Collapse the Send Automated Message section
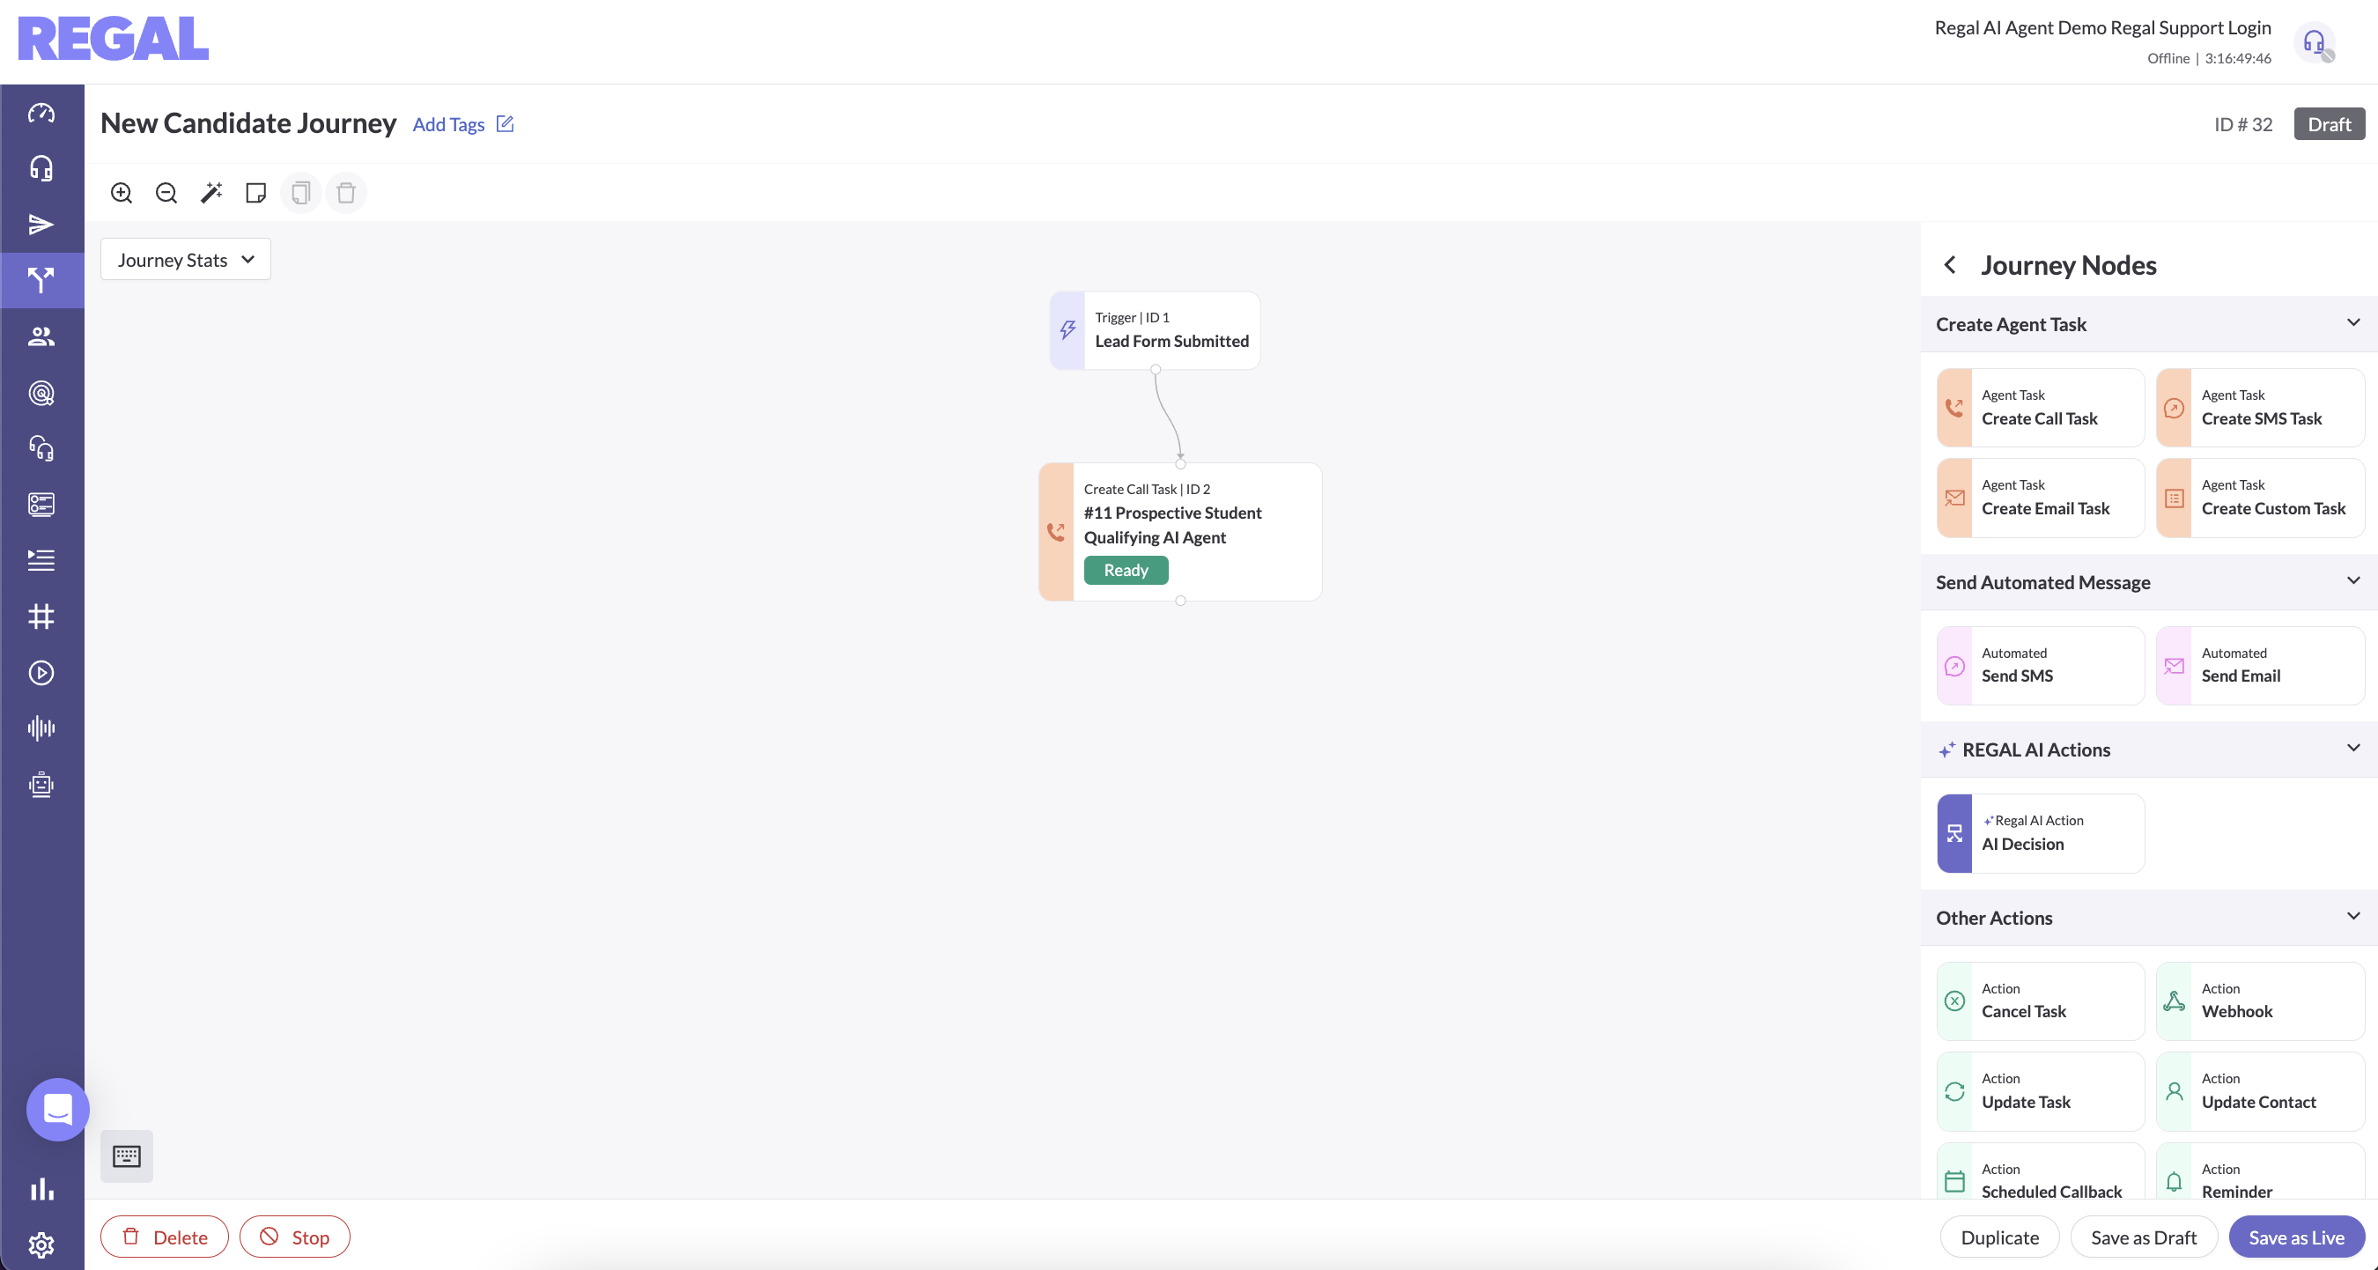 click(x=2353, y=580)
